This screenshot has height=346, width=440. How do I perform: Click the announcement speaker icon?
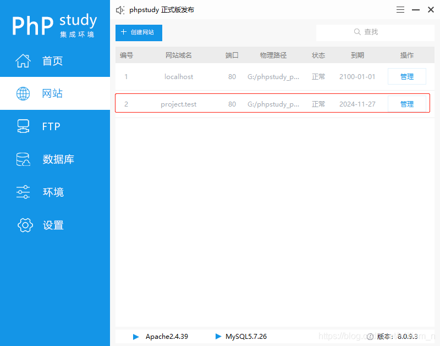[x=120, y=9]
